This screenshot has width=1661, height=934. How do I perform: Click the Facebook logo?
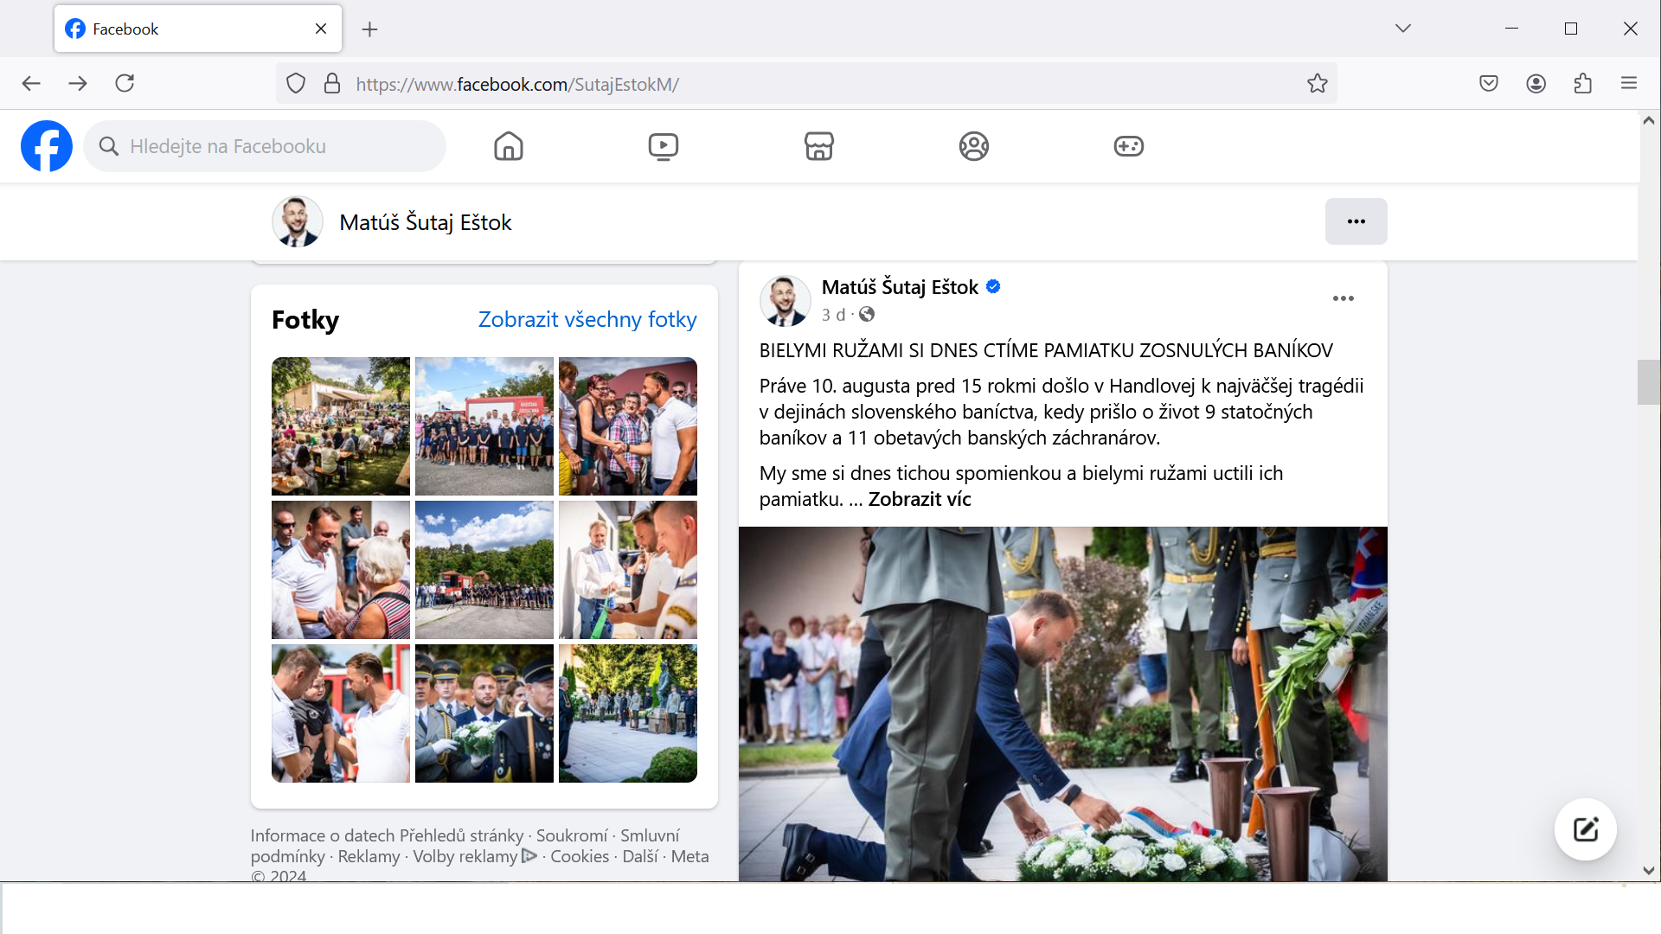click(x=47, y=146)
